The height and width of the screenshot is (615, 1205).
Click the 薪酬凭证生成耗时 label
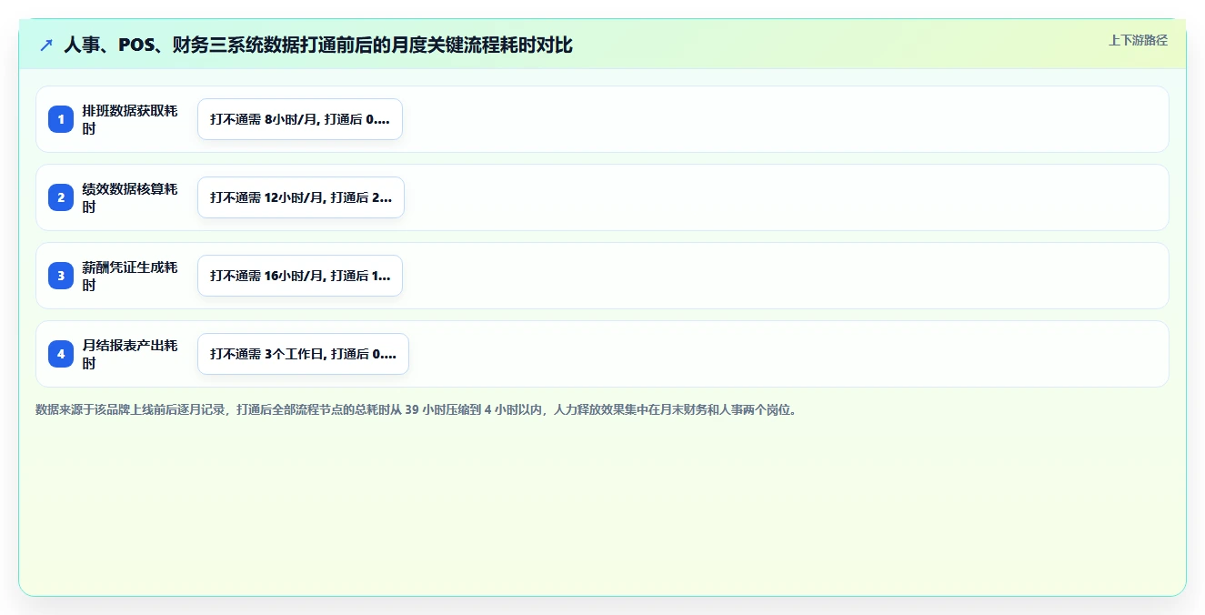(130, 276)
